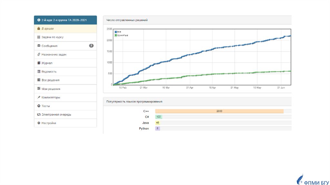
Task: Open the 'Ведомость' menu item
Action: click(x=49, y=72)
